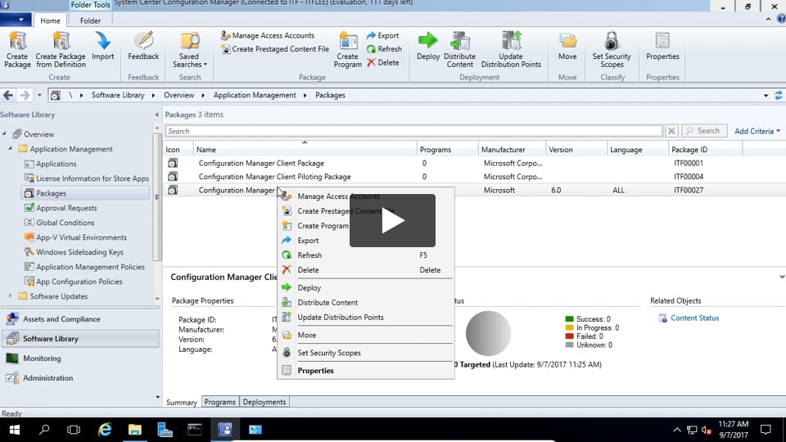Click into the packages Search field
This screenshot has height=442, width=786.
tap(413, 131)
